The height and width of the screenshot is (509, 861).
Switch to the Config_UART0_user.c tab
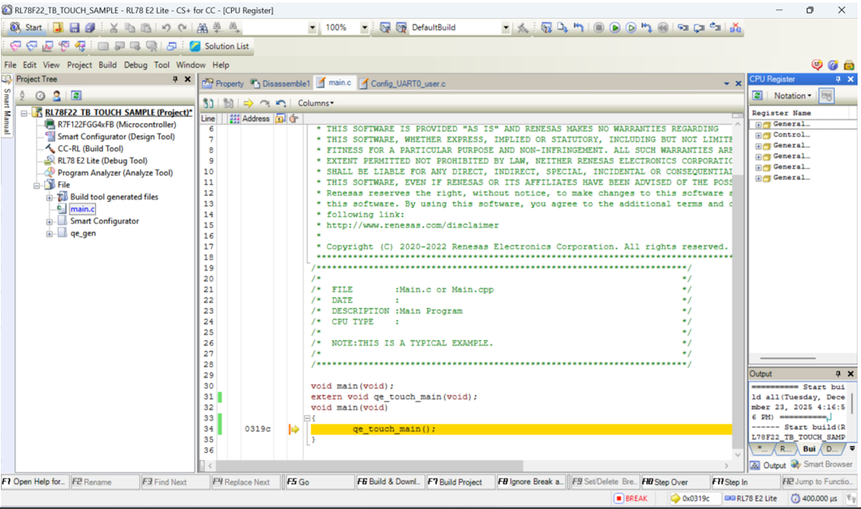(408, 83)
